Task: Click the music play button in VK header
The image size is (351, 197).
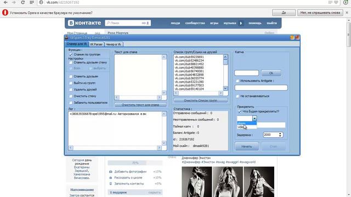Action: pos(241,23)
